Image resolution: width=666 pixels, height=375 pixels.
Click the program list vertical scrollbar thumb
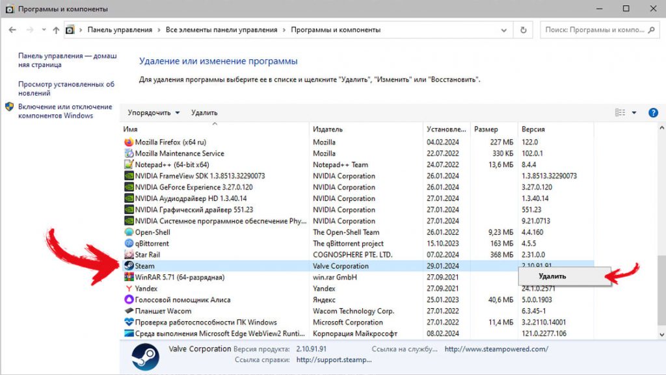click(661, 290)
